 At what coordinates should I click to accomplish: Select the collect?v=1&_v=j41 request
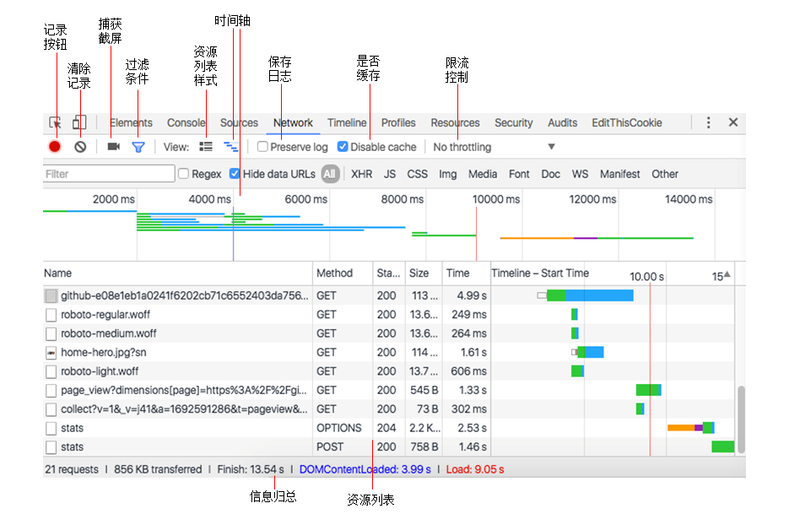coord(388,409)
